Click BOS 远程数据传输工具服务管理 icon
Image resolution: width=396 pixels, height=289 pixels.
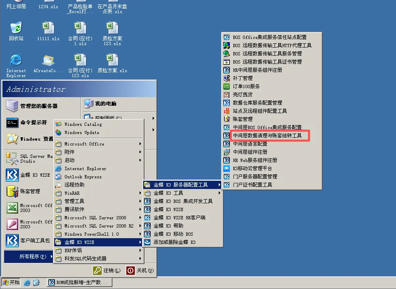pos(227,53)
